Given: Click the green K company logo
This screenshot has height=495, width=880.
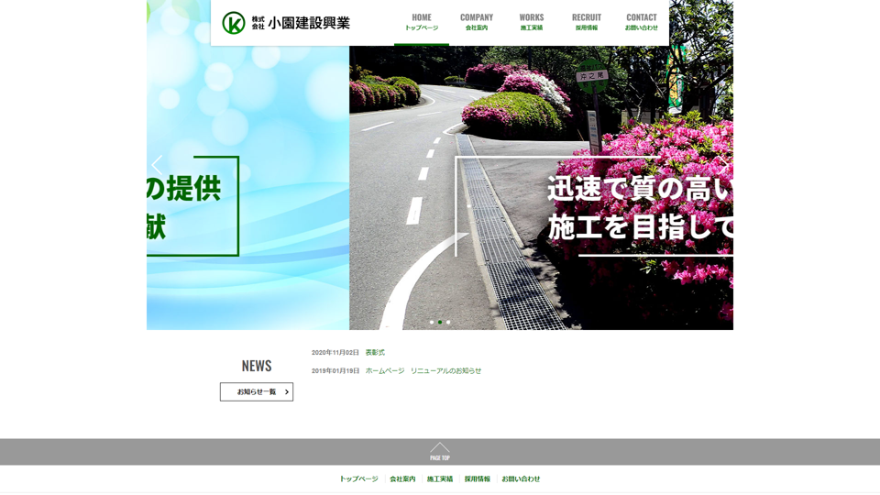Looking at the screenshot, I should point(234,23).
